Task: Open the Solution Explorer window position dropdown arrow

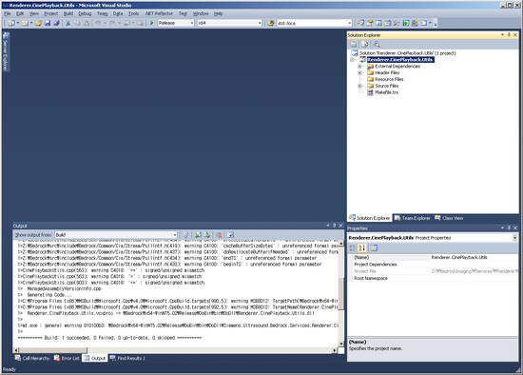Action: (x=502, y=34)
